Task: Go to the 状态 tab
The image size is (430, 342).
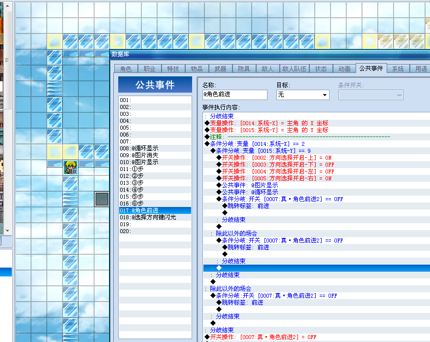Action: click(x=321, y=68)
